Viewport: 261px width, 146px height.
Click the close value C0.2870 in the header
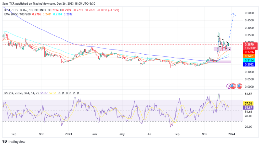pos(90,10)
